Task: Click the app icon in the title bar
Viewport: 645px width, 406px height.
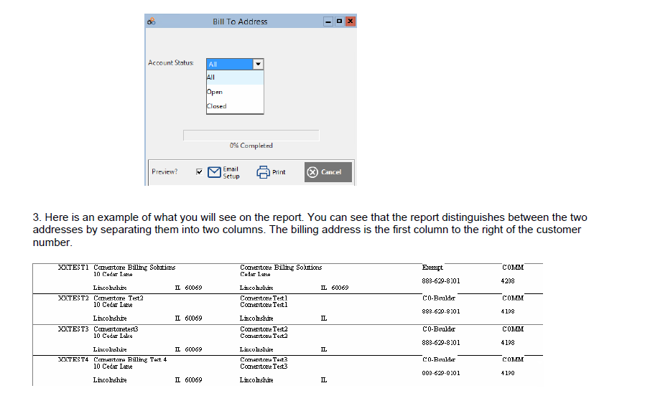Action: [x=152, y=21]
